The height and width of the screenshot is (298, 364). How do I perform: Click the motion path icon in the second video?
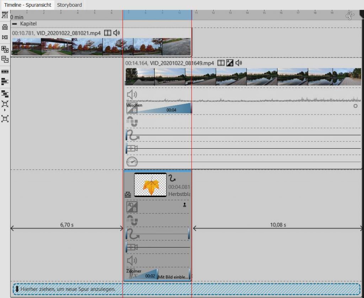click(x=132, y=135)
